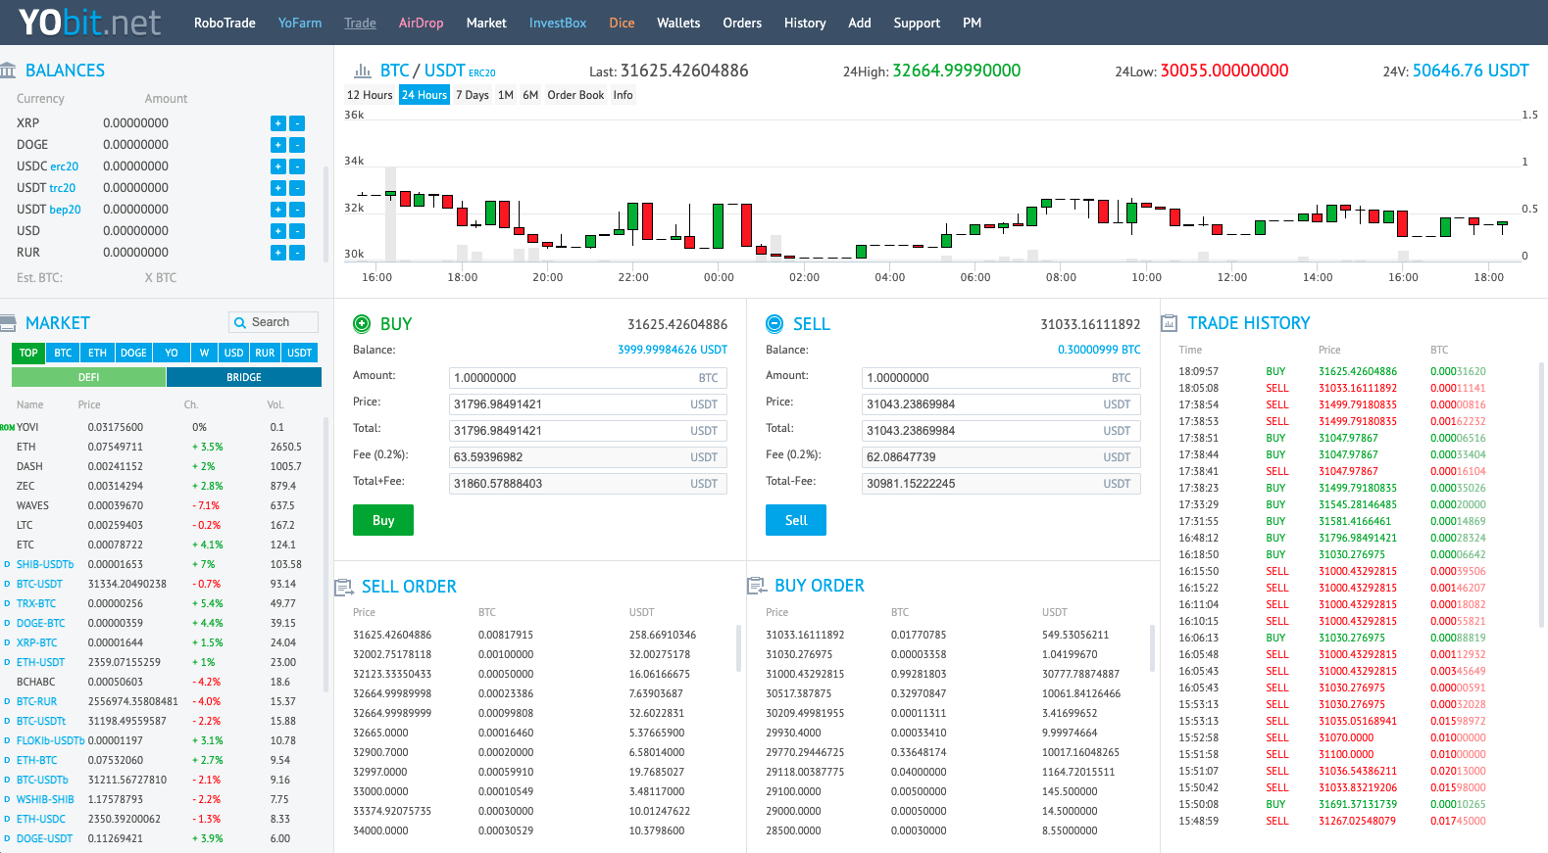Image resolution: width=1548 pixels, height=853 pixels.
Task: Open the Order Book chart tab
Action: pyautogui.click(x=575, y=95)
